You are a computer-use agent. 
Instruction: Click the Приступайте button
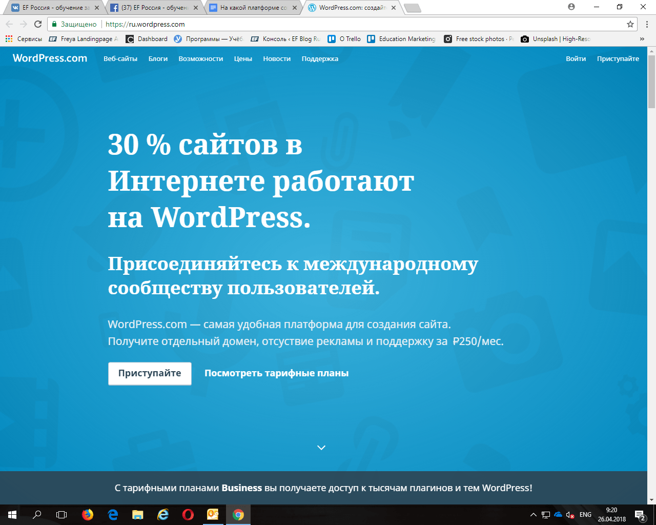click(x=149, y=373)
